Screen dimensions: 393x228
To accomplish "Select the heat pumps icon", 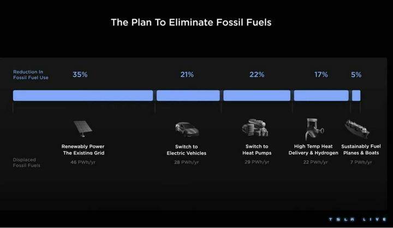I will tap(255, 128).
